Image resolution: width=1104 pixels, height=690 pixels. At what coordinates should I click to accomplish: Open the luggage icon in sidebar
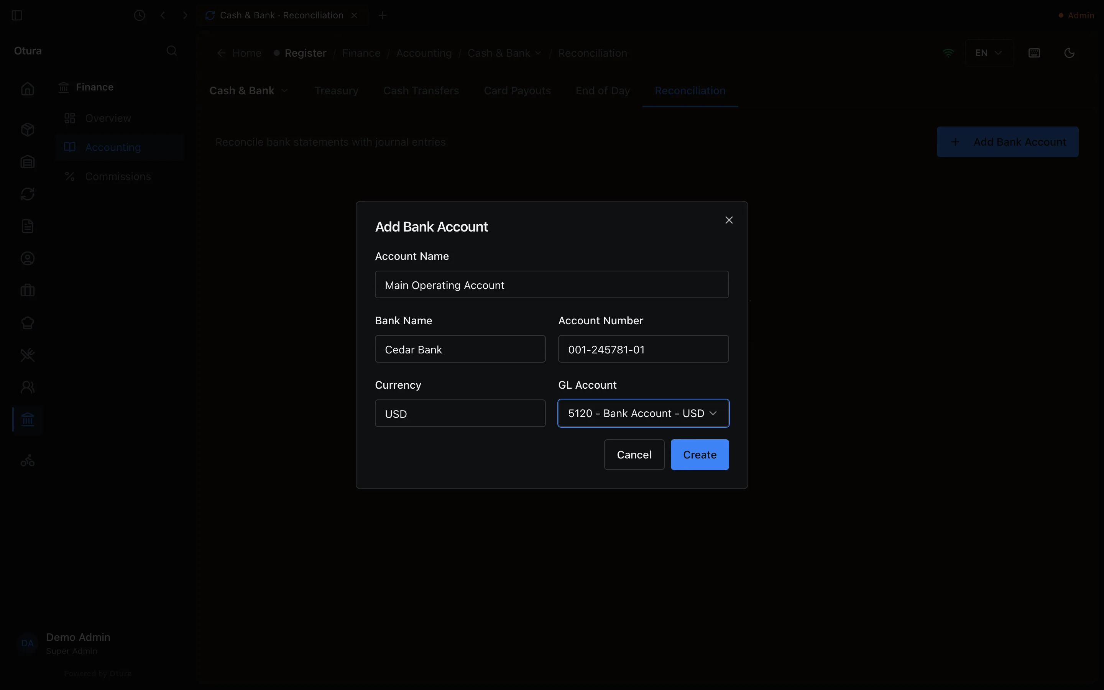pos(27,291)
